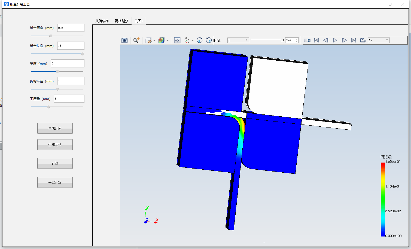Step back one frame

click(x=326, y=40)
